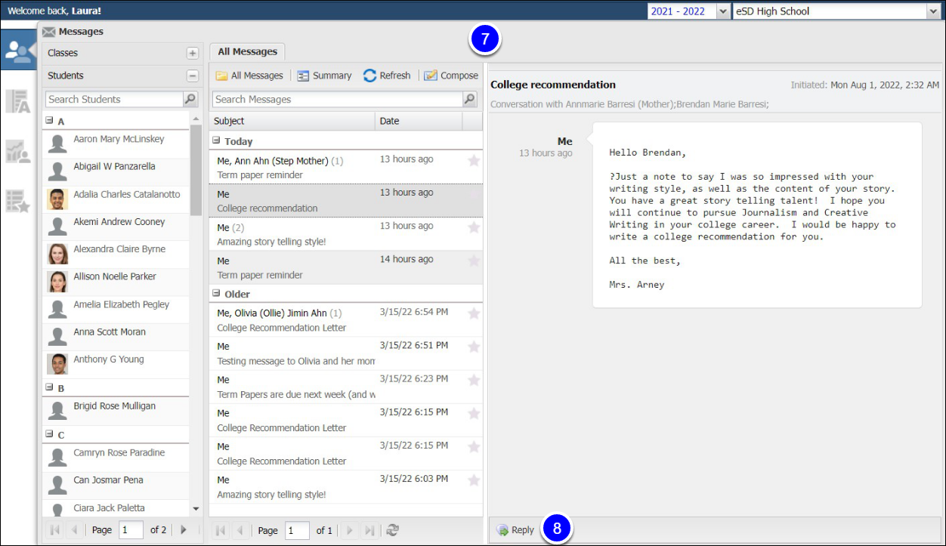The height and width of the screenshot is (546, 946).
Task: Collapse the A student group
Action: point(50,120)
